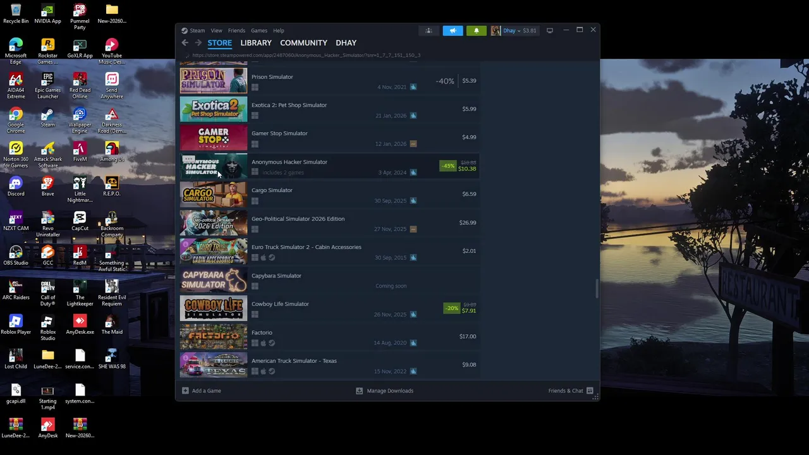This screenshot has width=809, height=455.
Task: Open the Cowboy Life Simulator capsule image
Action: point(214,308)
